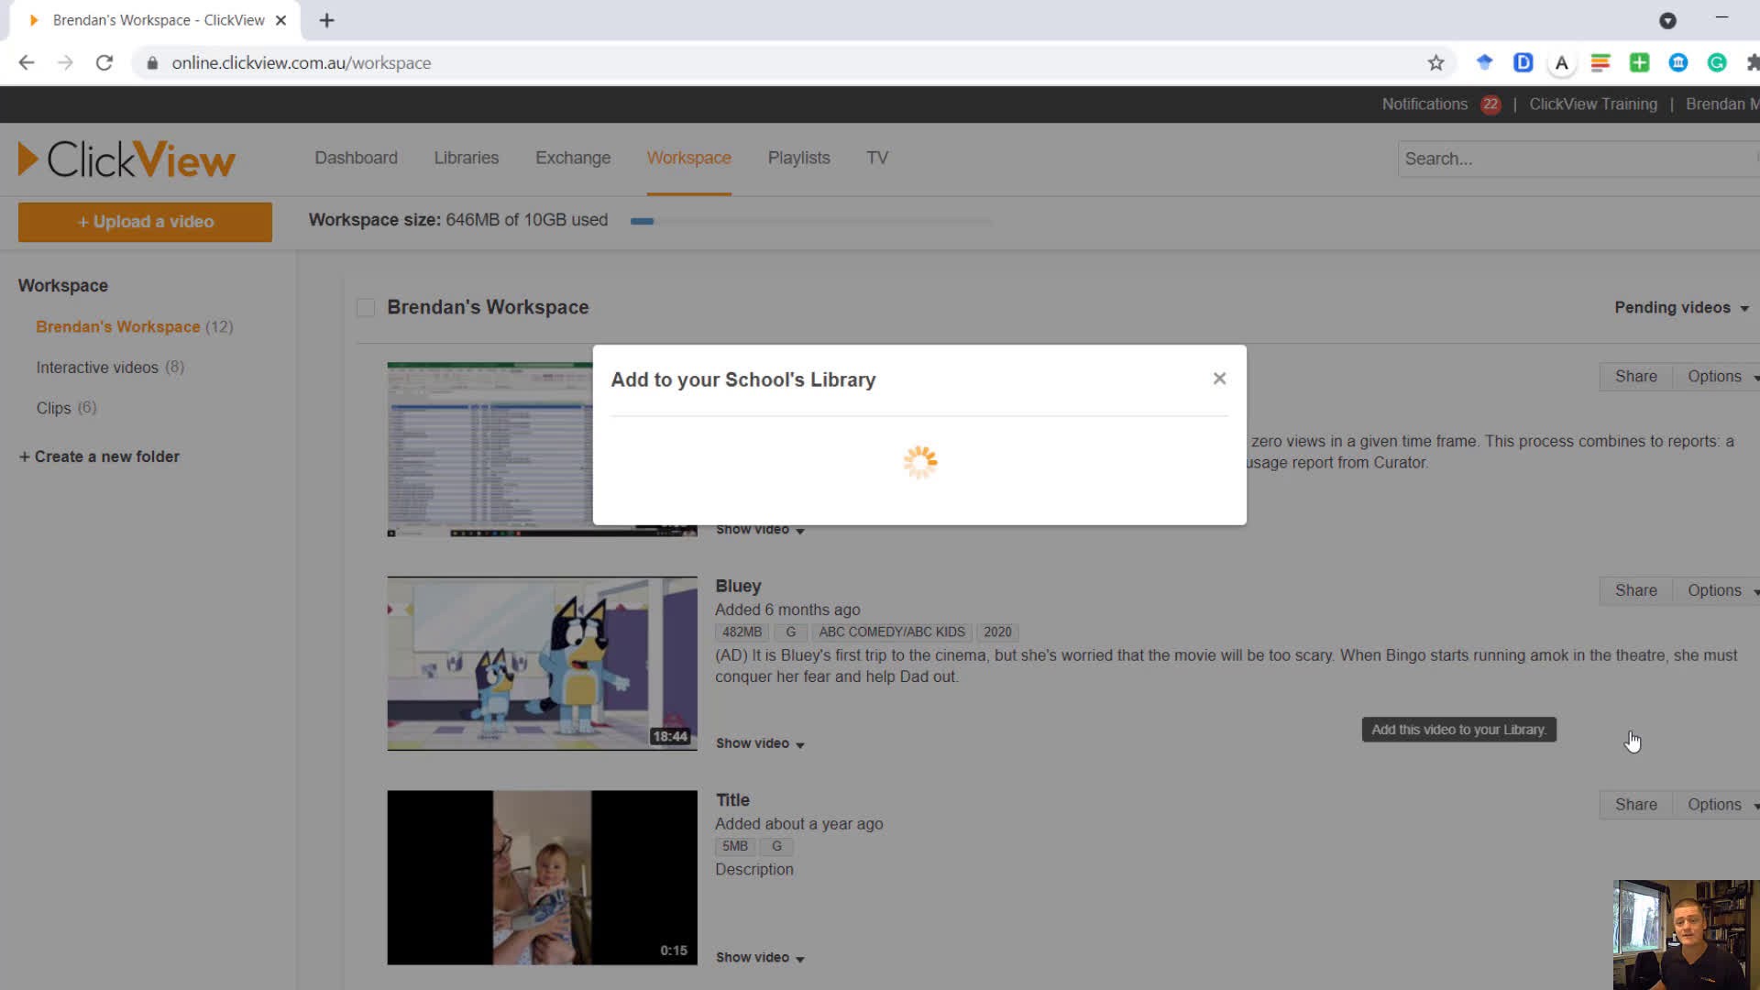Open Options dropdown for Bluey
Viewport: 1760px width, 990px height.
[1717, 590]
